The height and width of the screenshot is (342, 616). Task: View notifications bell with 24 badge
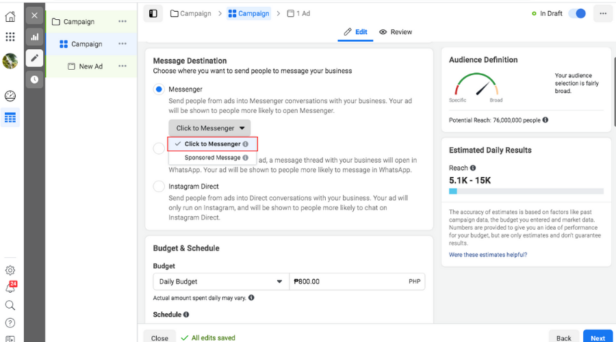[x=10, y=287]
